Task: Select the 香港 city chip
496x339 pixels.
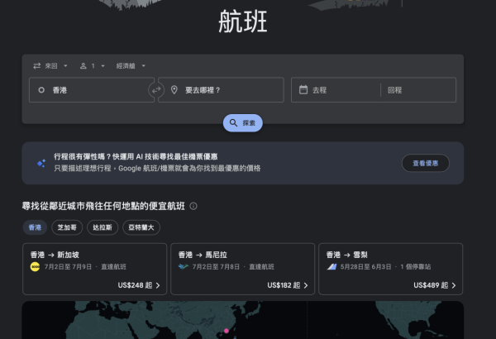Action: click(35, 227)
